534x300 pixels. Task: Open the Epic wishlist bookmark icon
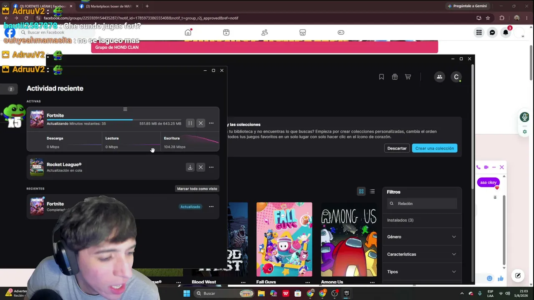point(381,77)
